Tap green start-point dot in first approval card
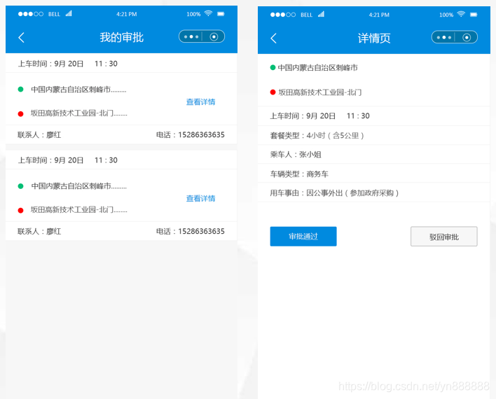Screen dimensions: 496x399 20,90
